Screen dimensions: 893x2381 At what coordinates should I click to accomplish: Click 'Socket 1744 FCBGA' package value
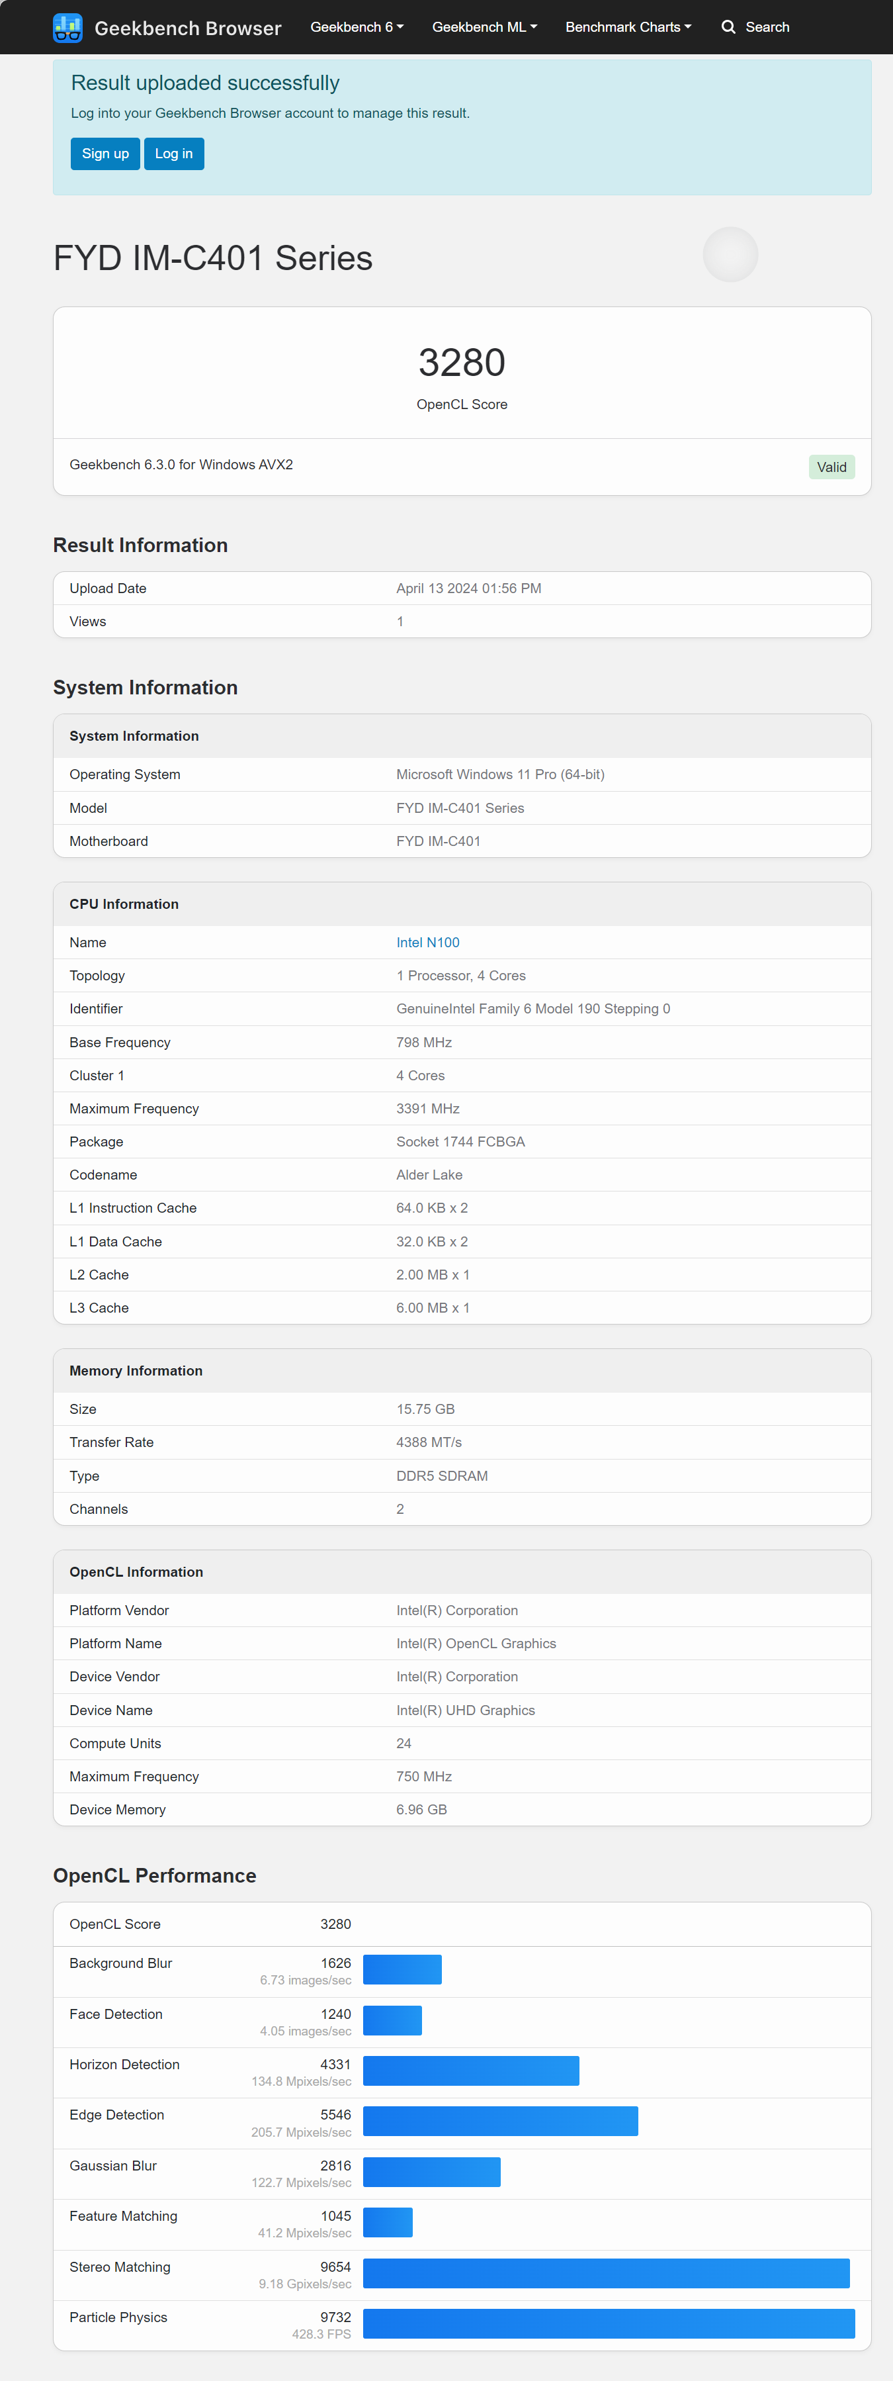tap(461, 1141)
